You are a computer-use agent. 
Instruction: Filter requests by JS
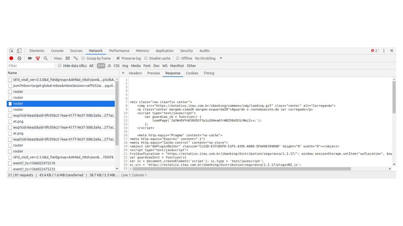pyautogui.click(x=109, y=66)
